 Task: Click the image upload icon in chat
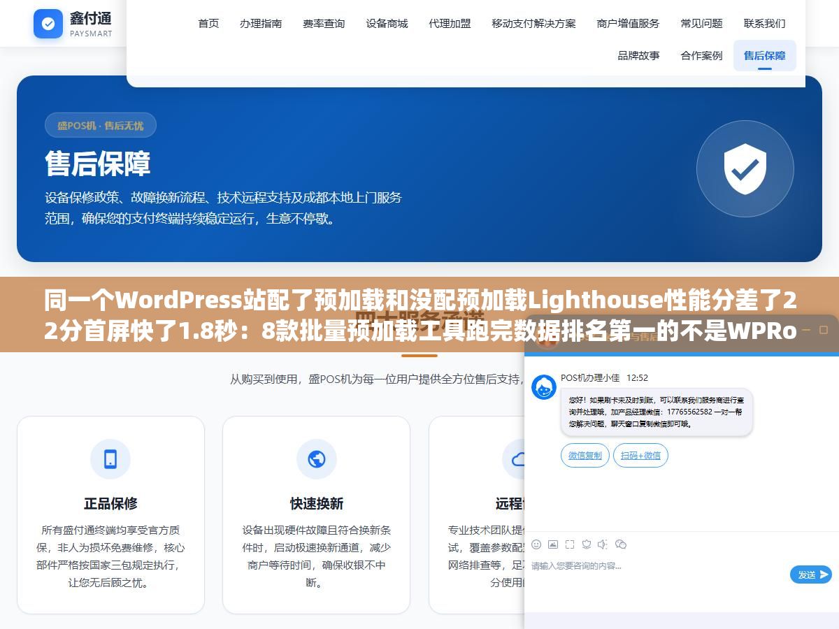tap(553, 544)
